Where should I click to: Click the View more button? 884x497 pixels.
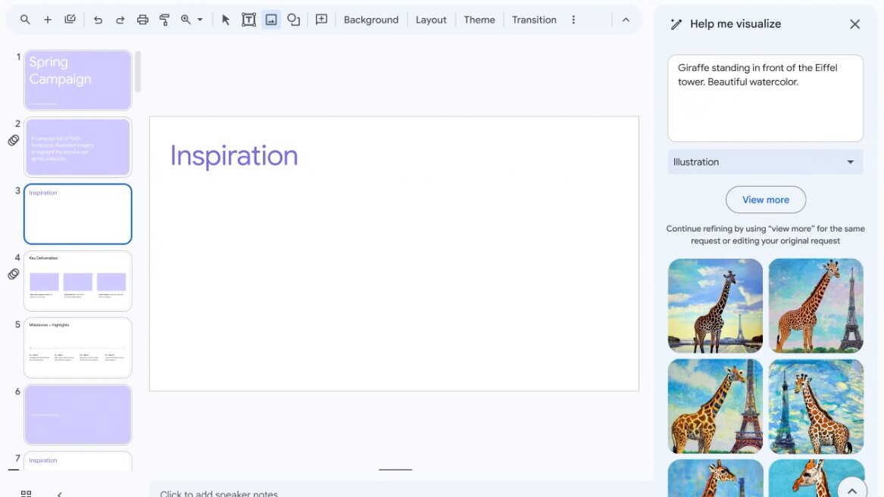click(765, 200)
